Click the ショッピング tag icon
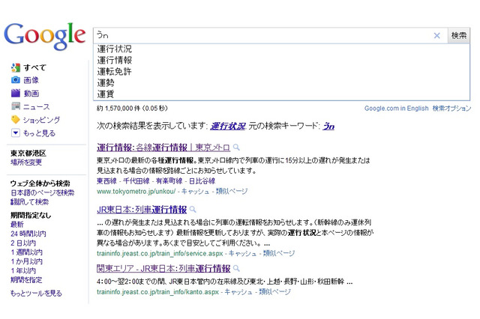Screen dimensions: 480x319 point(16,120)
